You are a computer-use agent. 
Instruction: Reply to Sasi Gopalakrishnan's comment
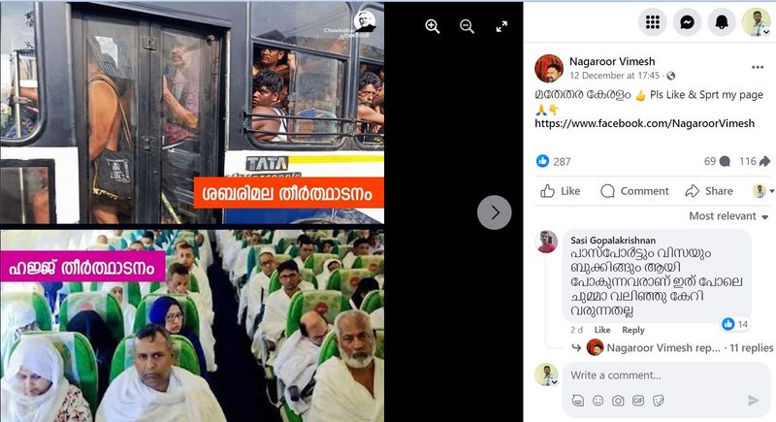coord(633,330)
